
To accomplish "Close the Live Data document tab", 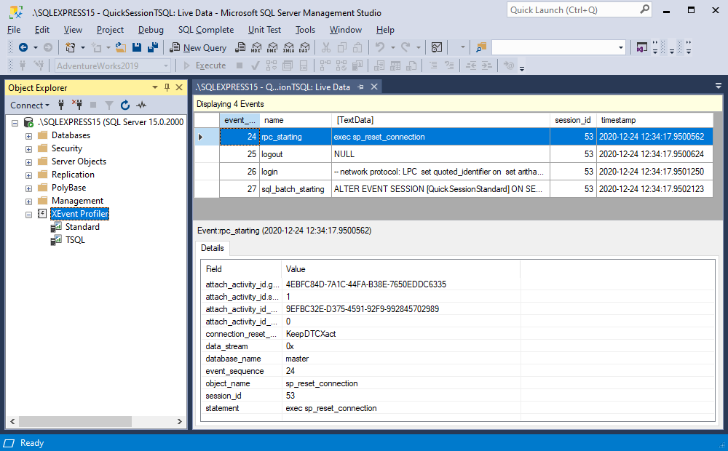I will (x=373, y=87).
